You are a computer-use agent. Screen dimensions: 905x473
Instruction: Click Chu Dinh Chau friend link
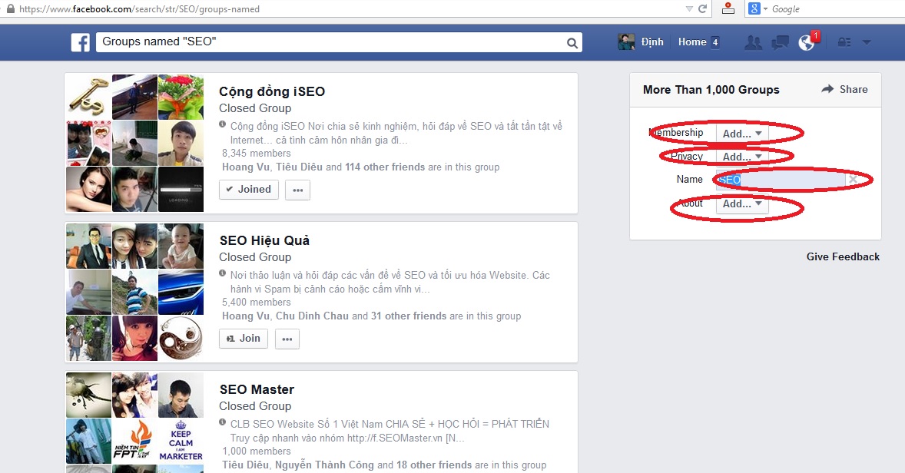pyautogui.click(x=312, y=316)
